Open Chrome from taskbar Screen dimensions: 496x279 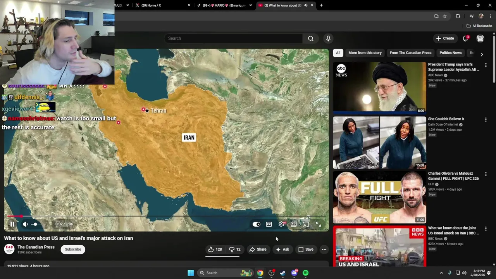(x=260, y=273)
